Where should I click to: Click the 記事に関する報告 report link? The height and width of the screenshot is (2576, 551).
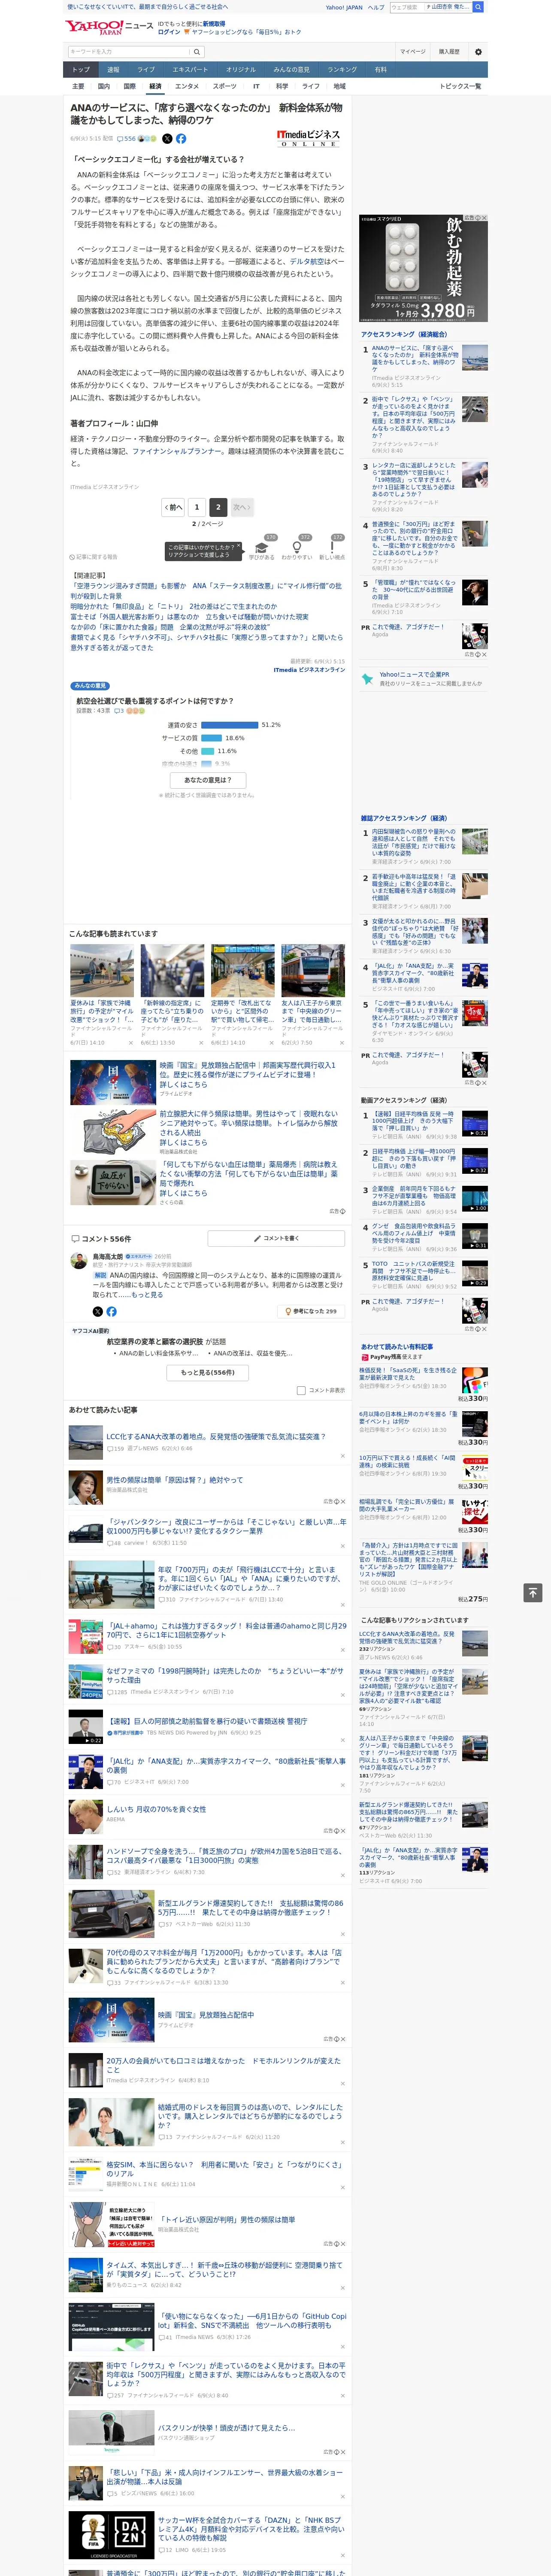click(95, 557)
